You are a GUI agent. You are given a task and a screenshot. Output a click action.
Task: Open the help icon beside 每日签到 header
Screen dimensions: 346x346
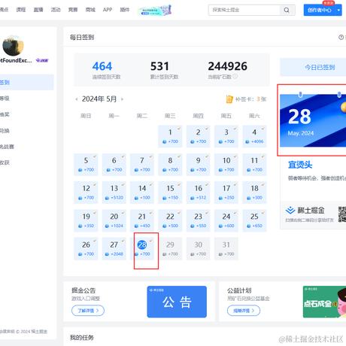[x=341, y=38]
